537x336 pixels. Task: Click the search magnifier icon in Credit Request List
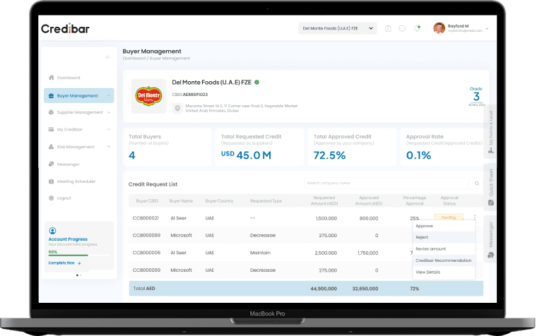[477, 183]
